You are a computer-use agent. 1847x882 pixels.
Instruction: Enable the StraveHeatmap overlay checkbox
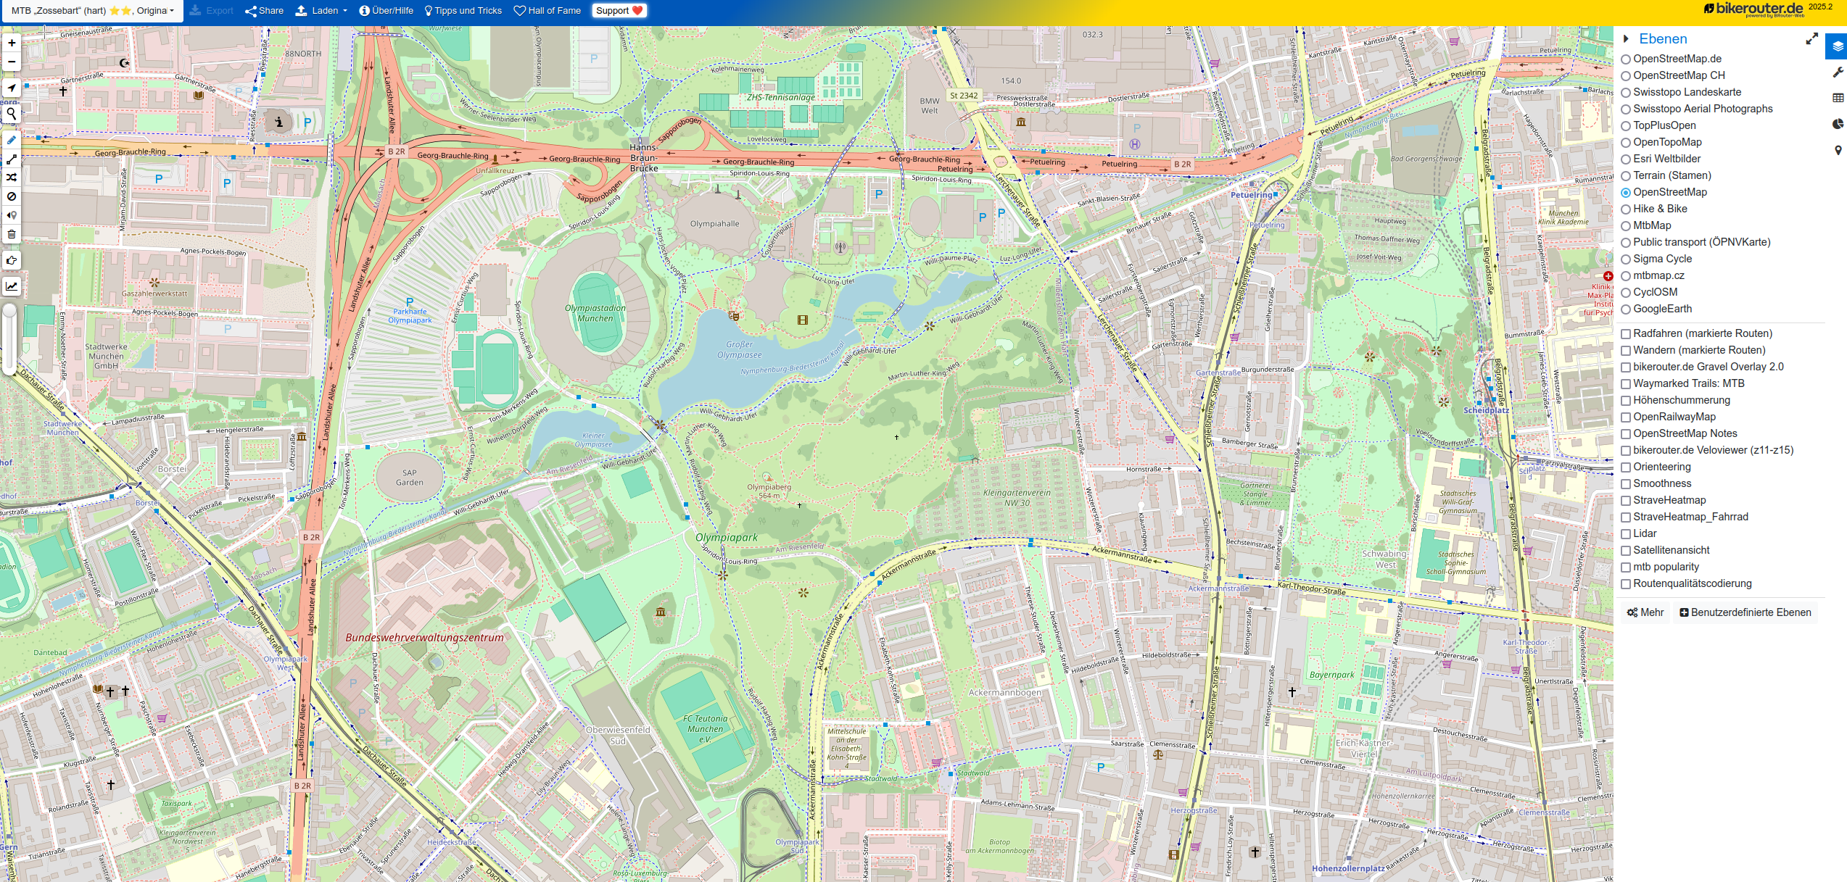pyautogui.click(x=1626, y=501)
